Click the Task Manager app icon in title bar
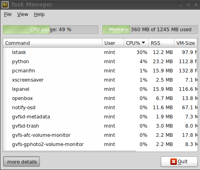 5,5
